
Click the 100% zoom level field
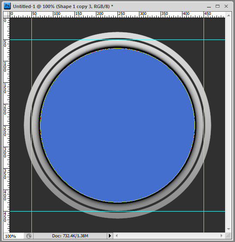[14, 236]
